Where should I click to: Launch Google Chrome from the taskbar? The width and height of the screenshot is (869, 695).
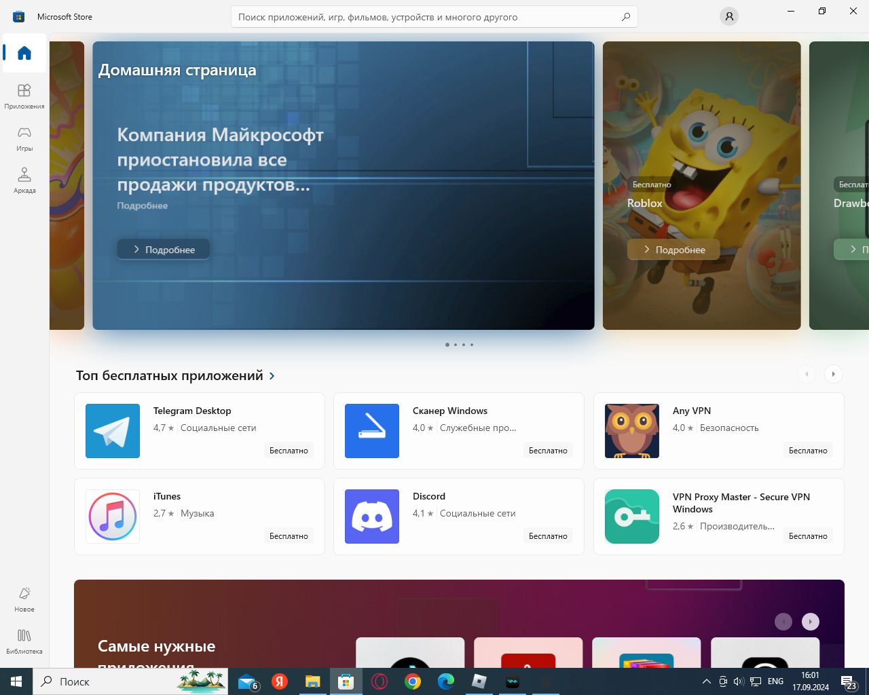(413, 681)
